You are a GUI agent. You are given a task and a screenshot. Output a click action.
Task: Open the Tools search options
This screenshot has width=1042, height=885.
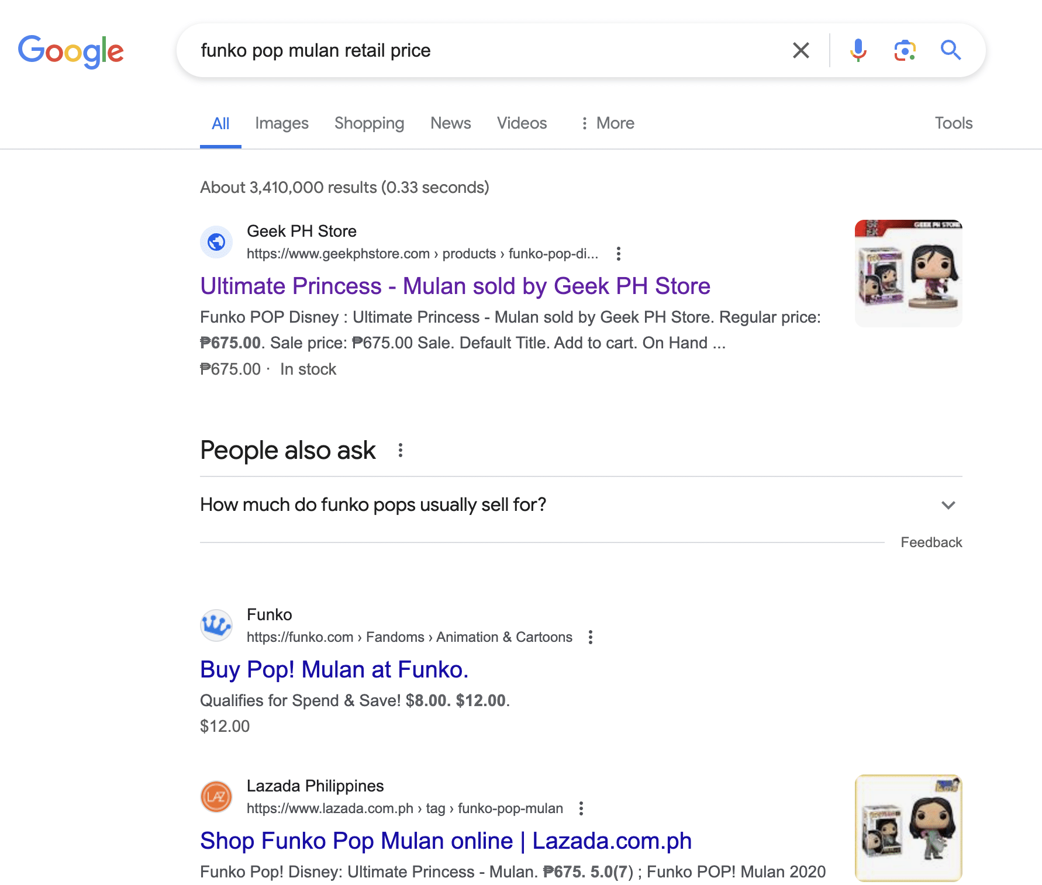click(953, 123)
